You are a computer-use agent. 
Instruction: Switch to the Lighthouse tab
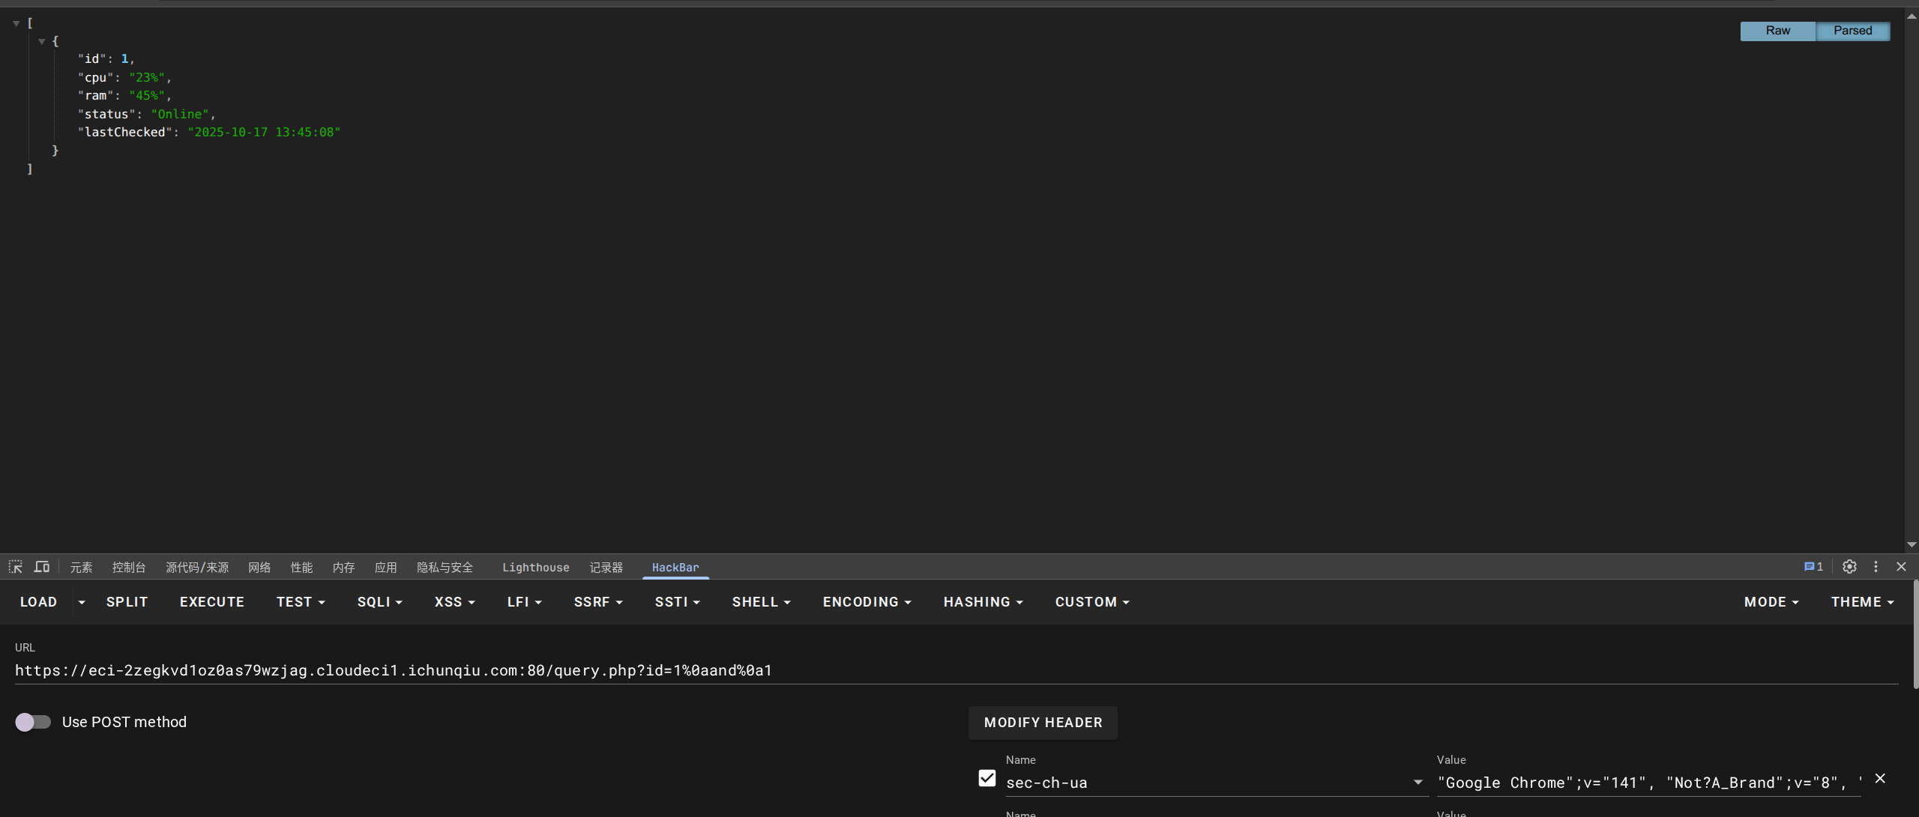[x=535, y=568]
